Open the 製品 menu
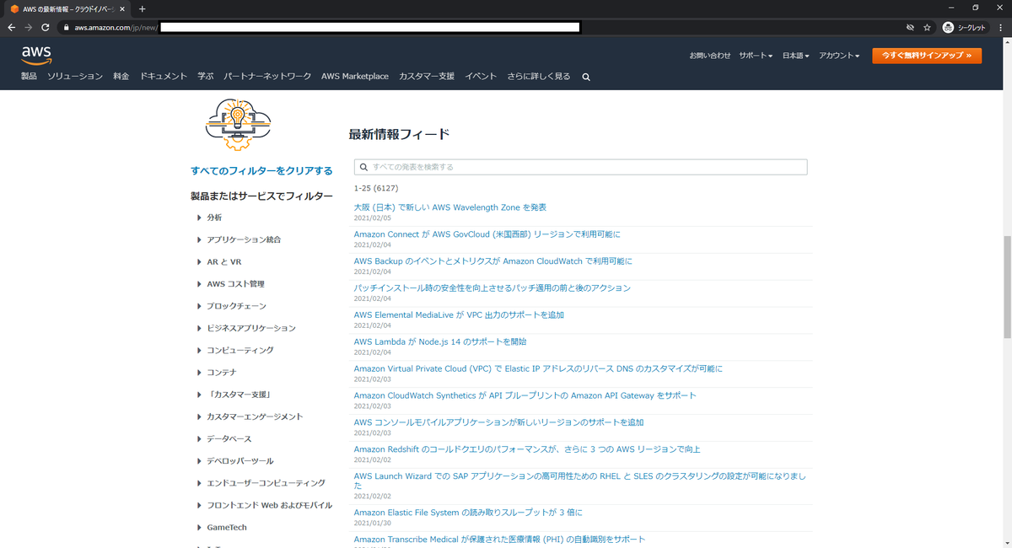 (30, 76)
